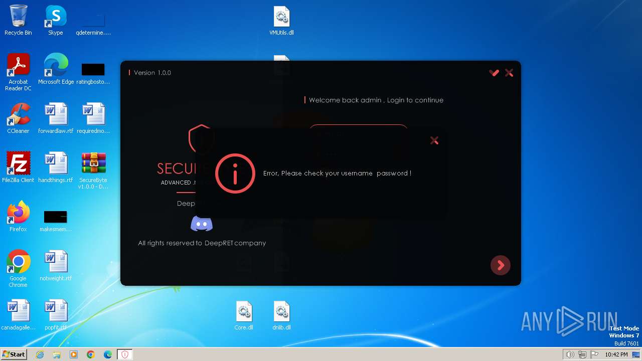
Task: Open media player from taskbar
Action: [x=74, y=354]
